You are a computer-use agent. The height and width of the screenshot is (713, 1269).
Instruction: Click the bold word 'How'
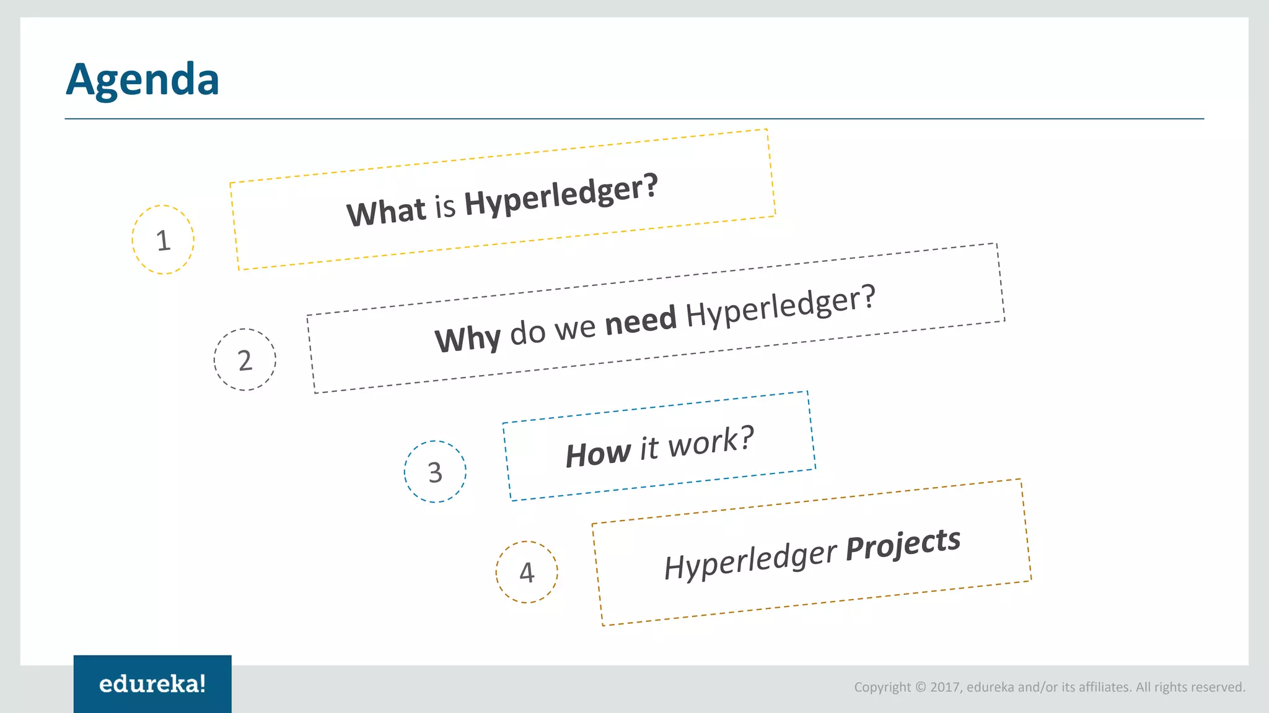598,454
